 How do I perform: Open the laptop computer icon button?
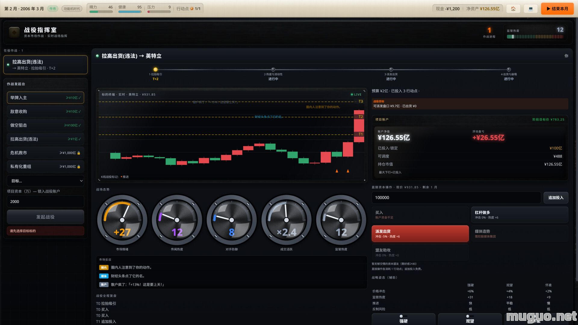531,9
